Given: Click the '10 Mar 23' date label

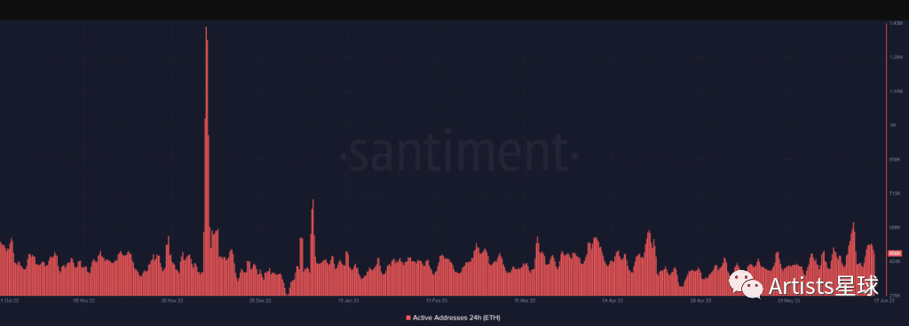Looking at the screenshot, I should pyautogui.click(x=524, y=301).
